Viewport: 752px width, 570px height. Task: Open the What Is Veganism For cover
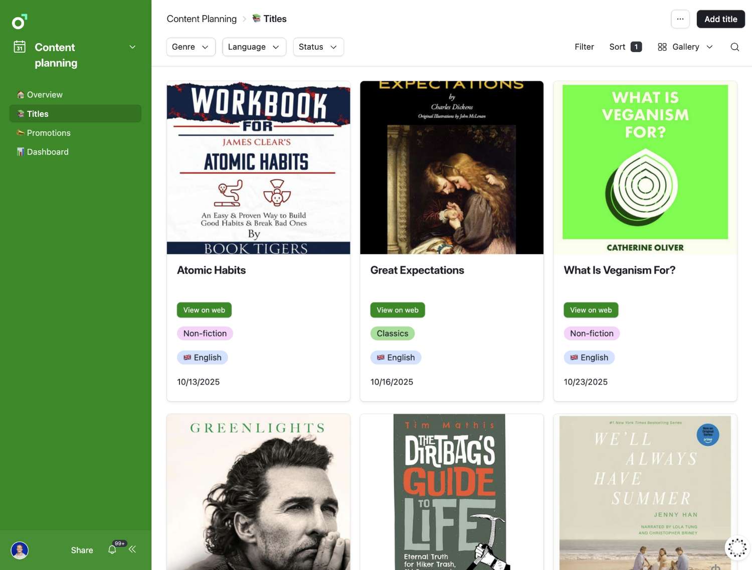[645, 167]
